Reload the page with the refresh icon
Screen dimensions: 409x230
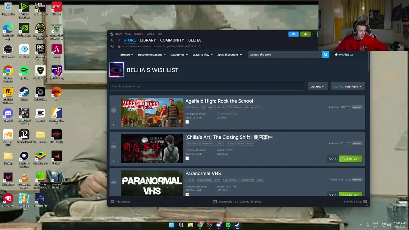click(112, 46)
